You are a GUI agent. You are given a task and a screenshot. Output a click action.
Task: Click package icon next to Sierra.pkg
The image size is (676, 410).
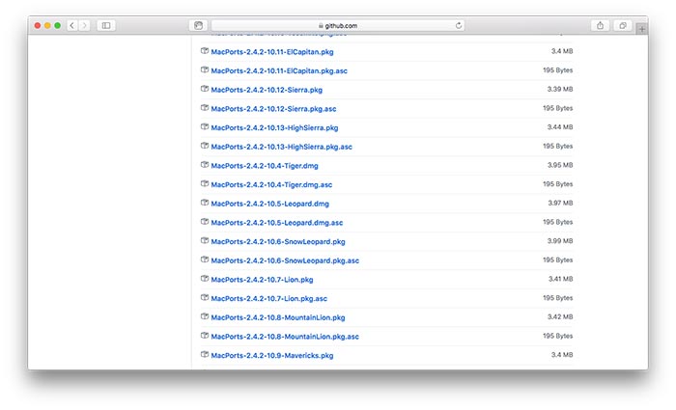pos(205,89)
